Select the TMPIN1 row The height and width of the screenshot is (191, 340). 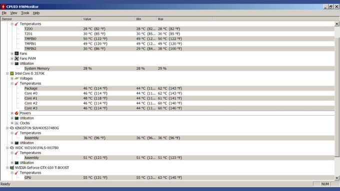(x=179, y=44)
